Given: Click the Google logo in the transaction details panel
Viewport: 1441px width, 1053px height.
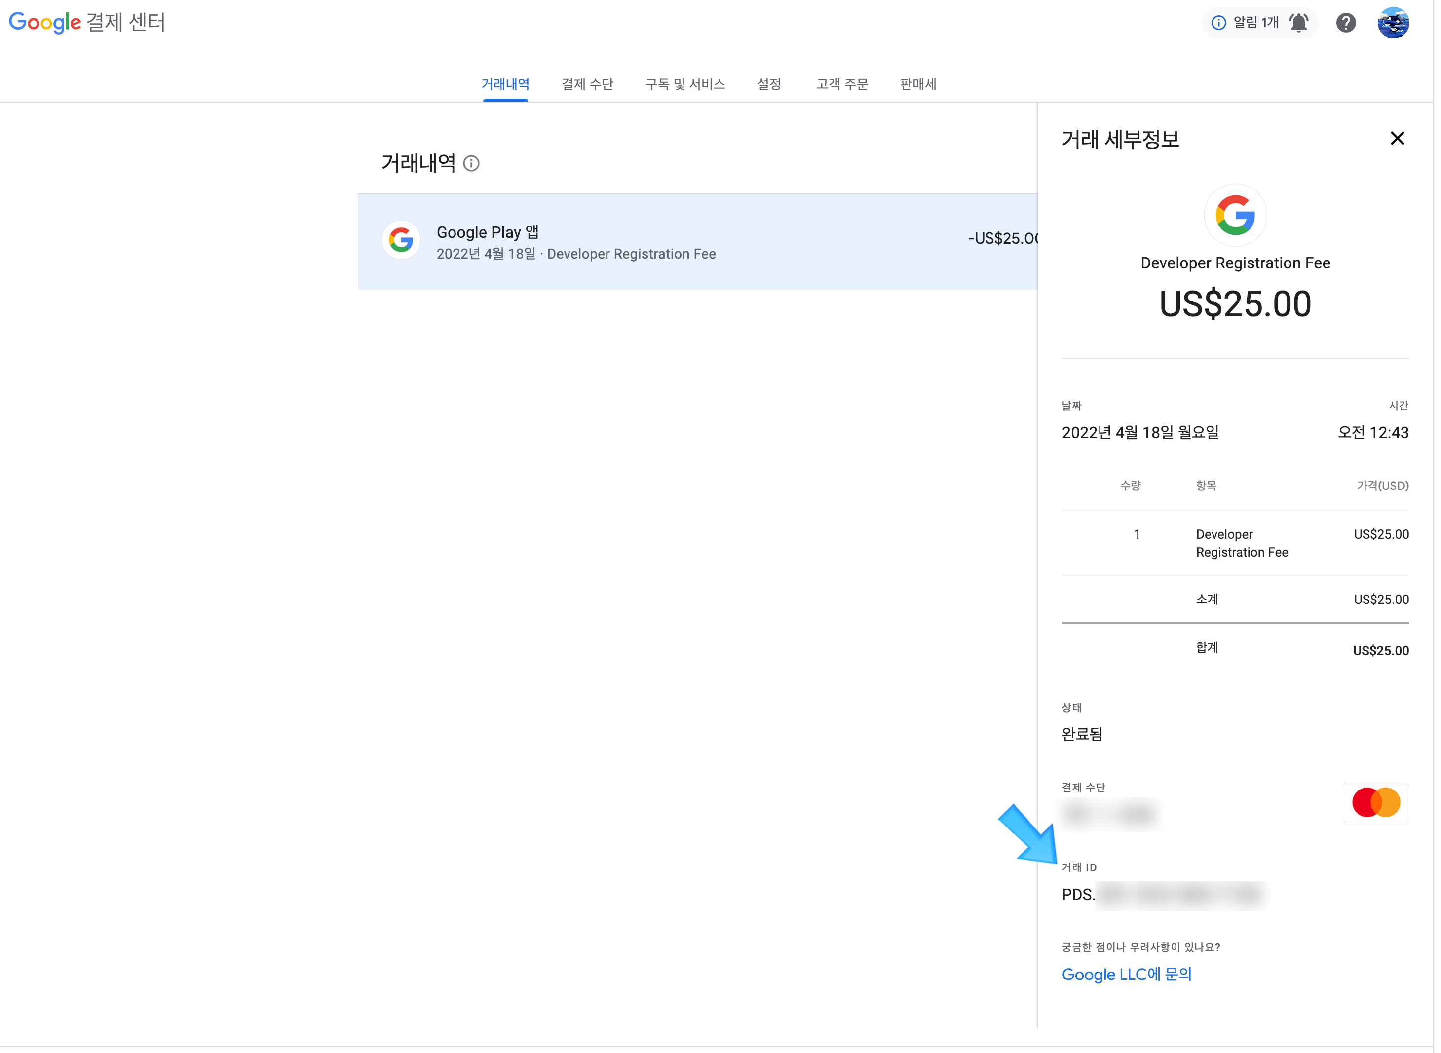Looking at the screenshot, I should (1235, 216).
